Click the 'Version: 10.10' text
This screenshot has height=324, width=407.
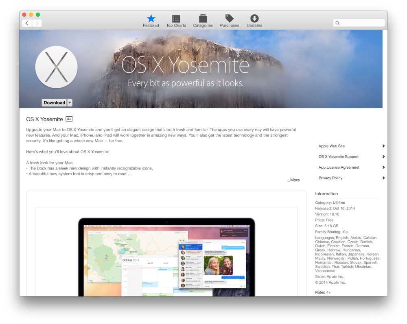327,214
